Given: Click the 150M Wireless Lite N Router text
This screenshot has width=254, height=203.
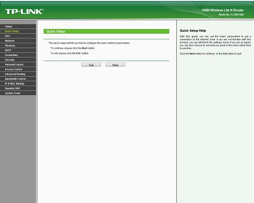Looking at the screenshot, I should [x=222, y=10].
